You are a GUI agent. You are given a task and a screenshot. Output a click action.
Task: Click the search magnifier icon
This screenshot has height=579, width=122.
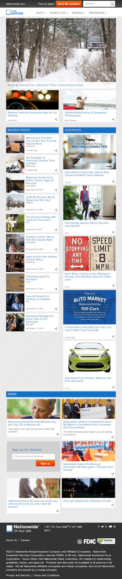click(x=113, y=4)
